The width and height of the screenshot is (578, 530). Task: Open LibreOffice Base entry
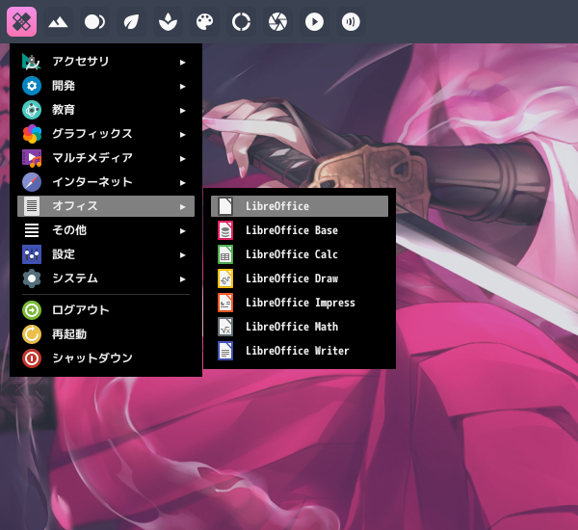[300, 230]
